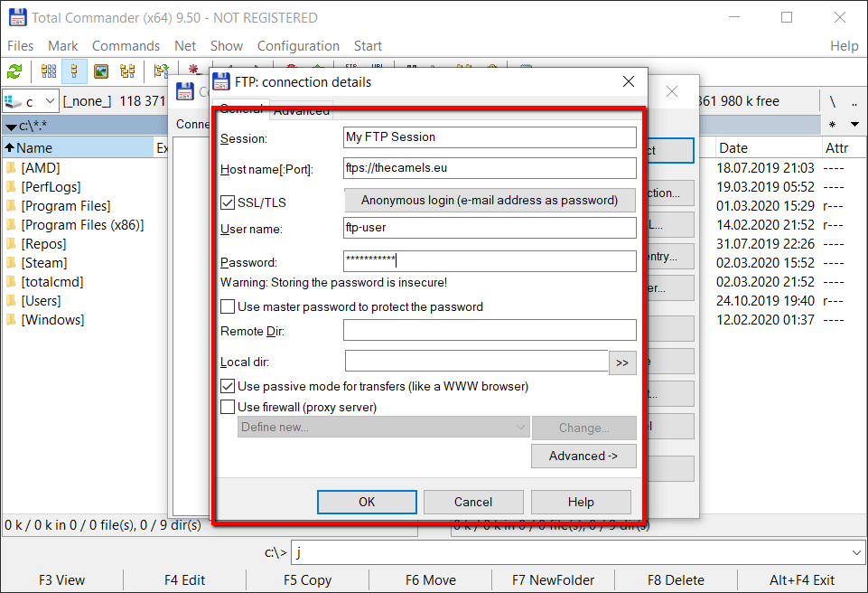Click the asterisk favorites button in right panel
Screen dimensions: 868x593
pyautogui.click(x=832, y=125)
